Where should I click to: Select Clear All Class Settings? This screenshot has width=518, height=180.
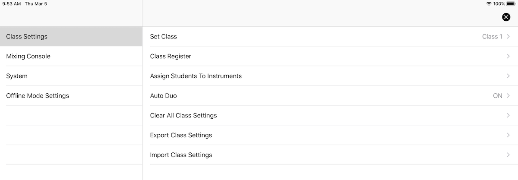point(330,115)
